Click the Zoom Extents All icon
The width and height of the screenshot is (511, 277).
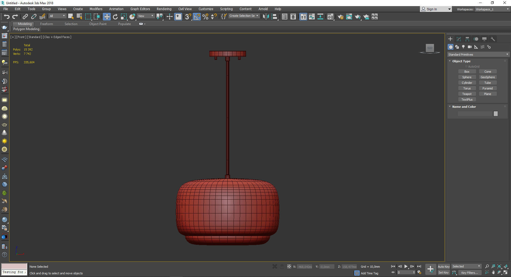[506, 266]
